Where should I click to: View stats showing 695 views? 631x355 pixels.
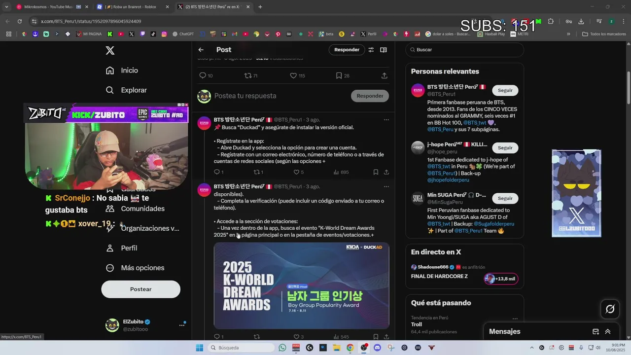click(x=341, y=172)
